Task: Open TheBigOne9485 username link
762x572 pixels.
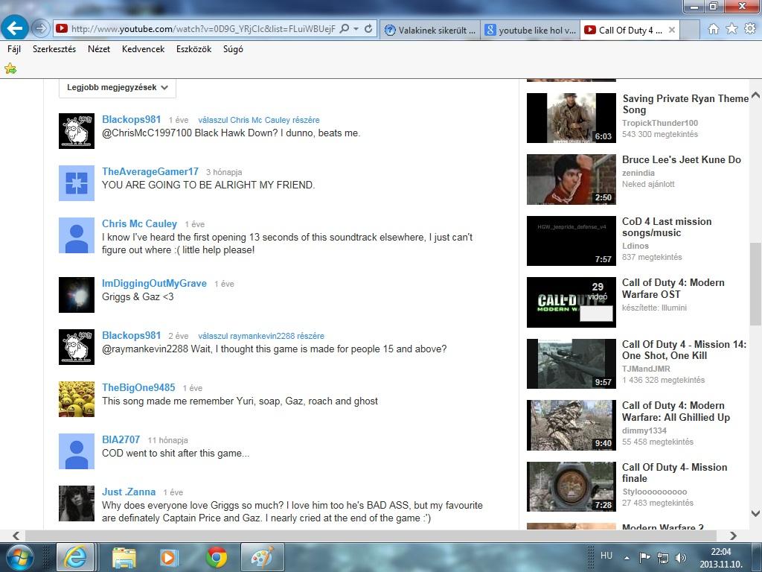Action: click(138, 387)
